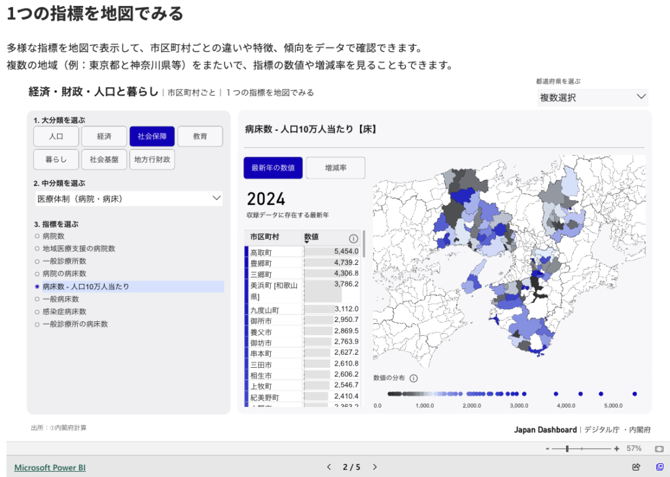This screenshot has height=477, width=670.
Task: Select the 病院数 indicator radio button
Action: click(x=37, y=236)
